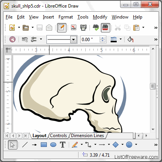The height and width of the screenshot is (162, 162).
Task: Toggle Auto Spellcheck button
Action: tap(105, 28)
